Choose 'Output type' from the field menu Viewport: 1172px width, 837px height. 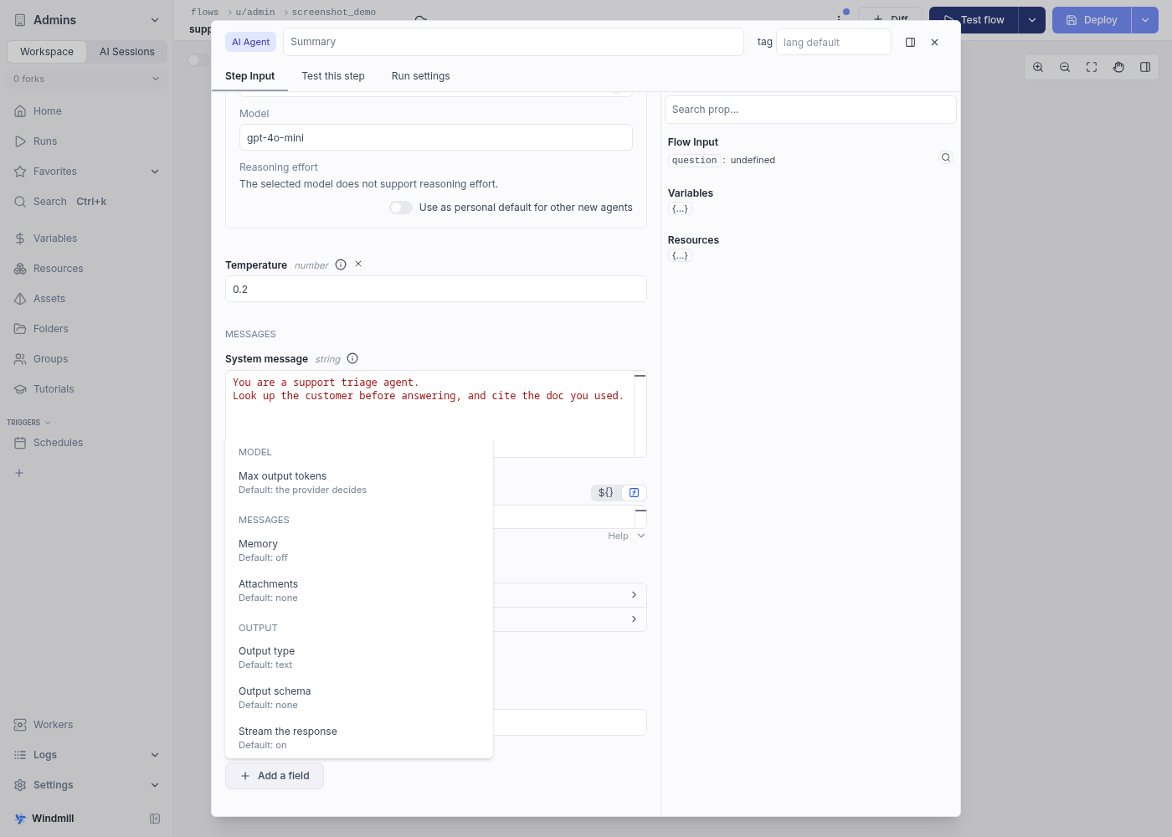coord(359,658)
